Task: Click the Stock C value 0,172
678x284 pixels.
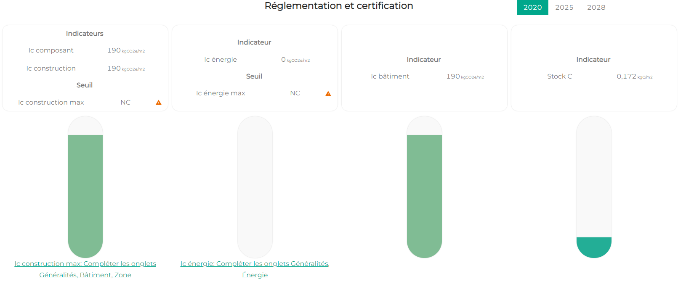Action: [626, 76]
